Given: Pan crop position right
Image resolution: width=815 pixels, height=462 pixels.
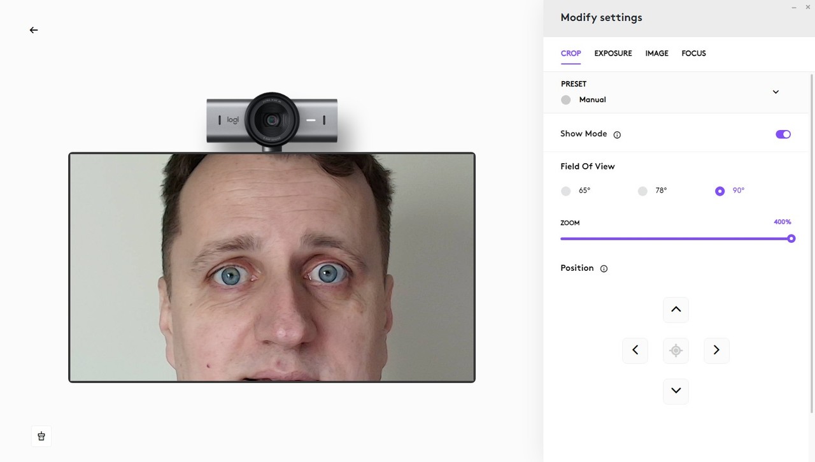Looking at the screenshot, I should 716,350.
